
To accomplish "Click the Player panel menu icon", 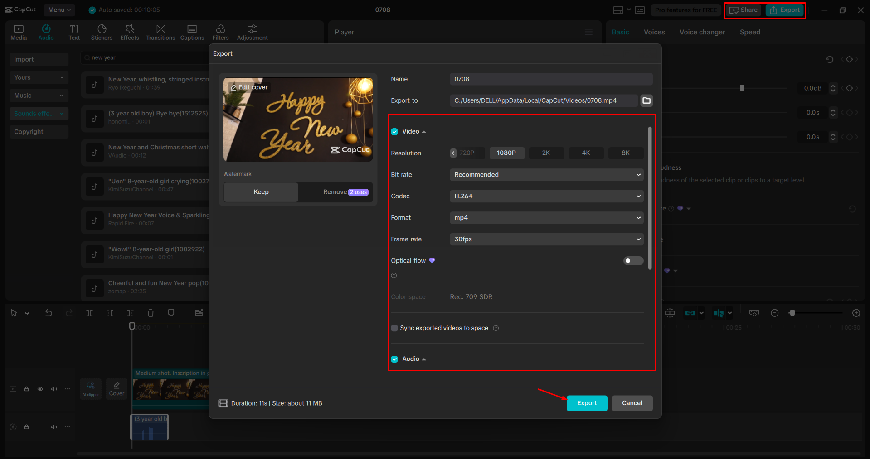I will coord(588,32).
